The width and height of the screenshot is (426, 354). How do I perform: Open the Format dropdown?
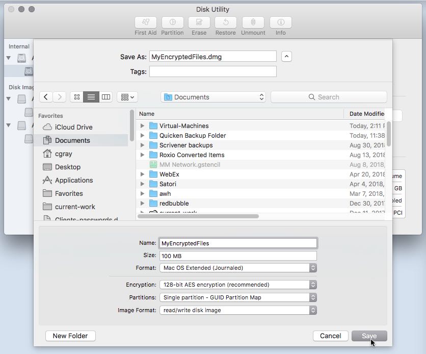(x=238, y=268)
